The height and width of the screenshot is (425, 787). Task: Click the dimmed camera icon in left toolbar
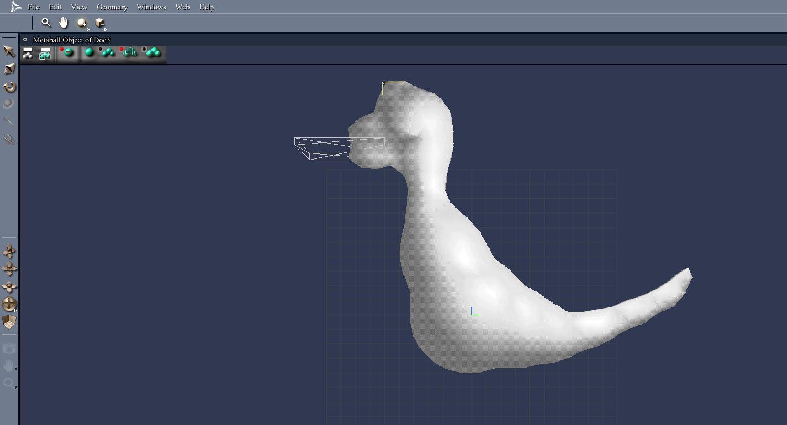coord(9,348)
